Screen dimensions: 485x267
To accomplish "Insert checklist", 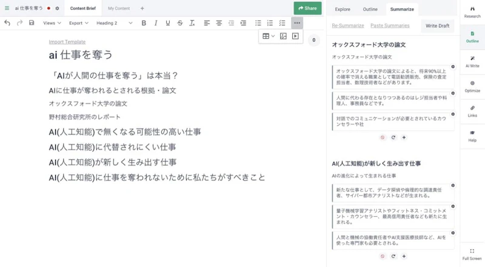I will (282, 23).
